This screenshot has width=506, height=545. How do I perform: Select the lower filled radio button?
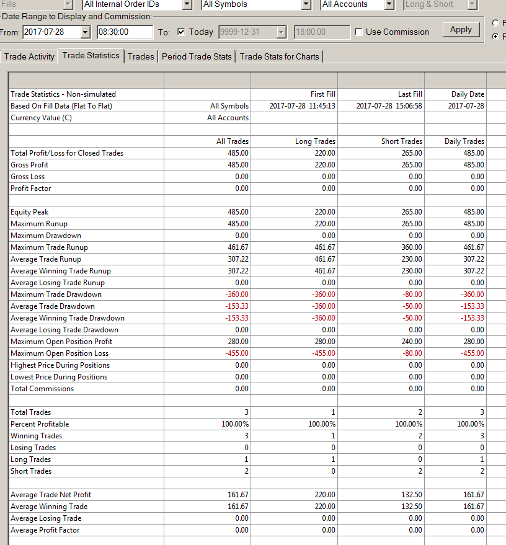tap(495, 37)
